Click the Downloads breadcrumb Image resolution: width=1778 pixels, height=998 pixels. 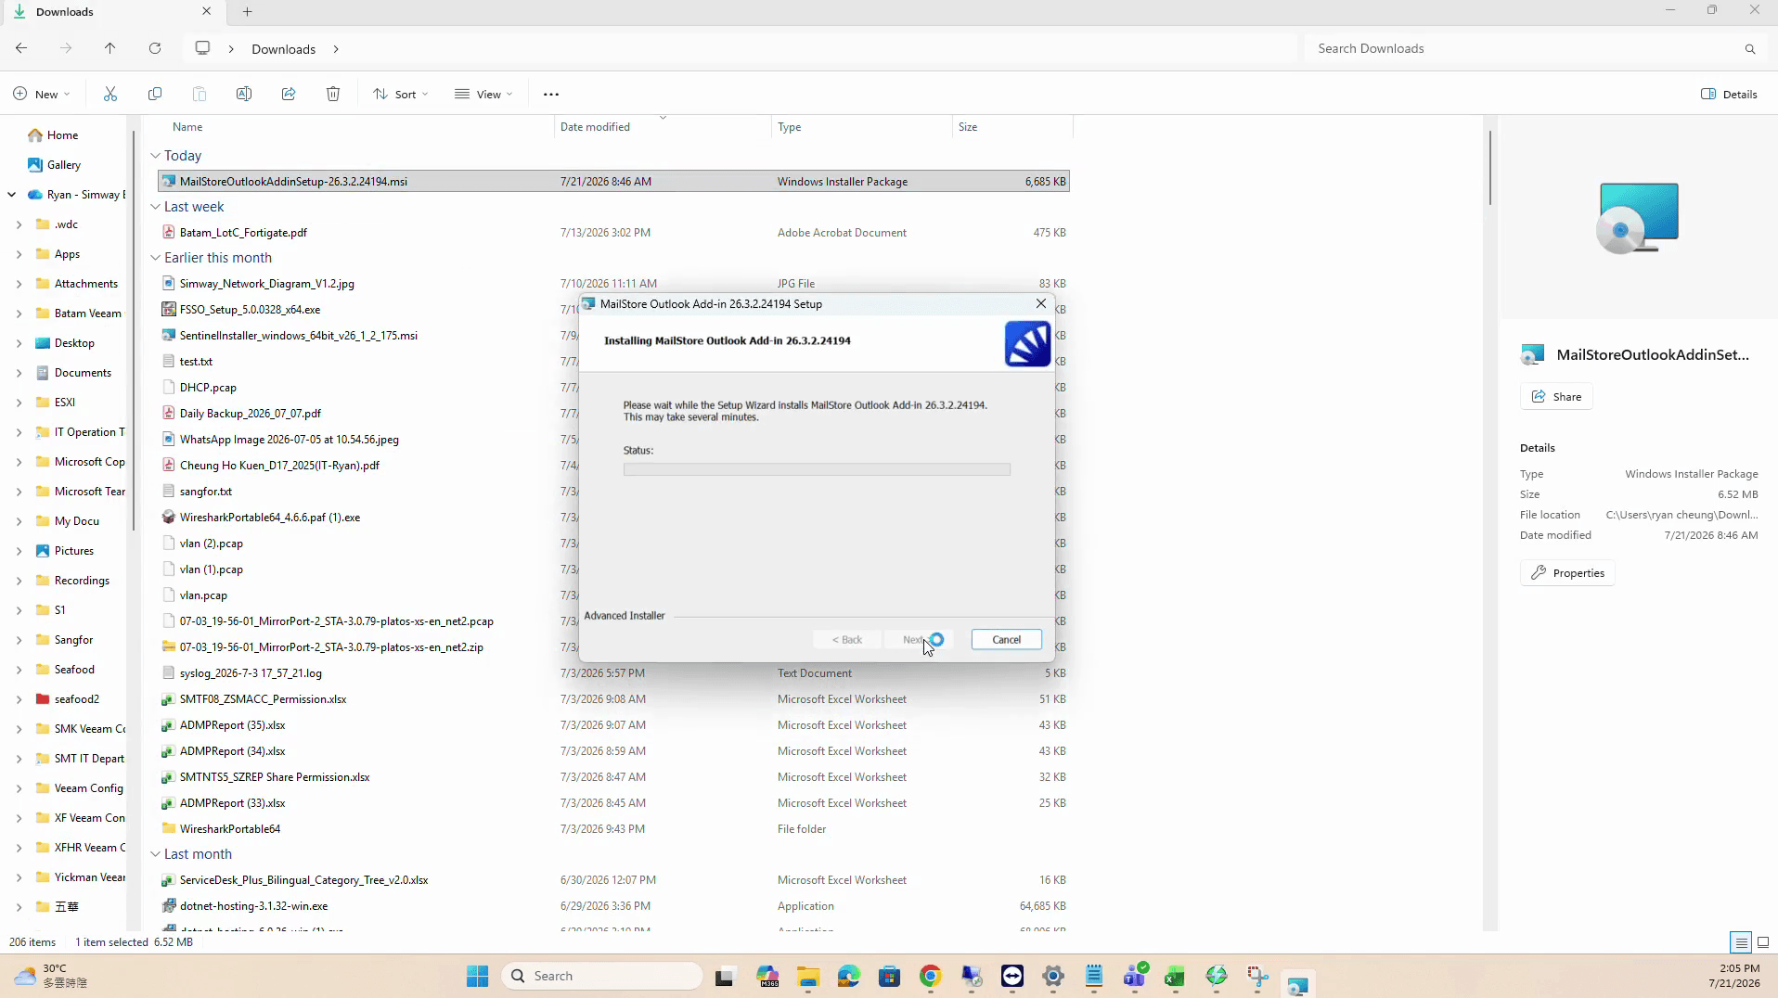coord(284,49)
